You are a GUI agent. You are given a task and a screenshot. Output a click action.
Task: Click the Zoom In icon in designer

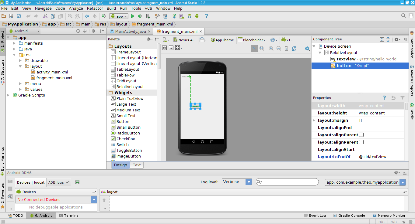coord(271,49)
